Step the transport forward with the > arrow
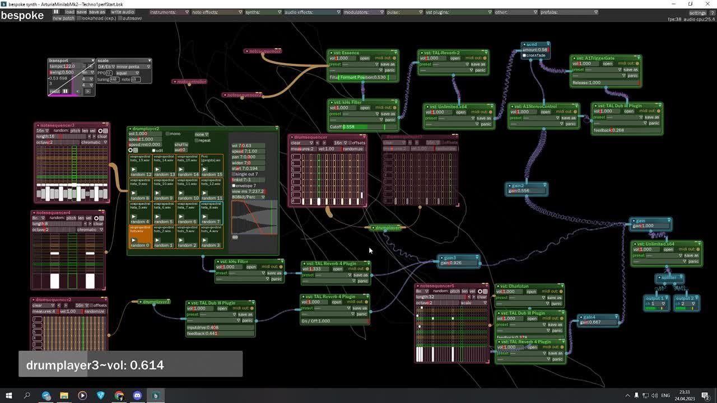 point(89,91)
